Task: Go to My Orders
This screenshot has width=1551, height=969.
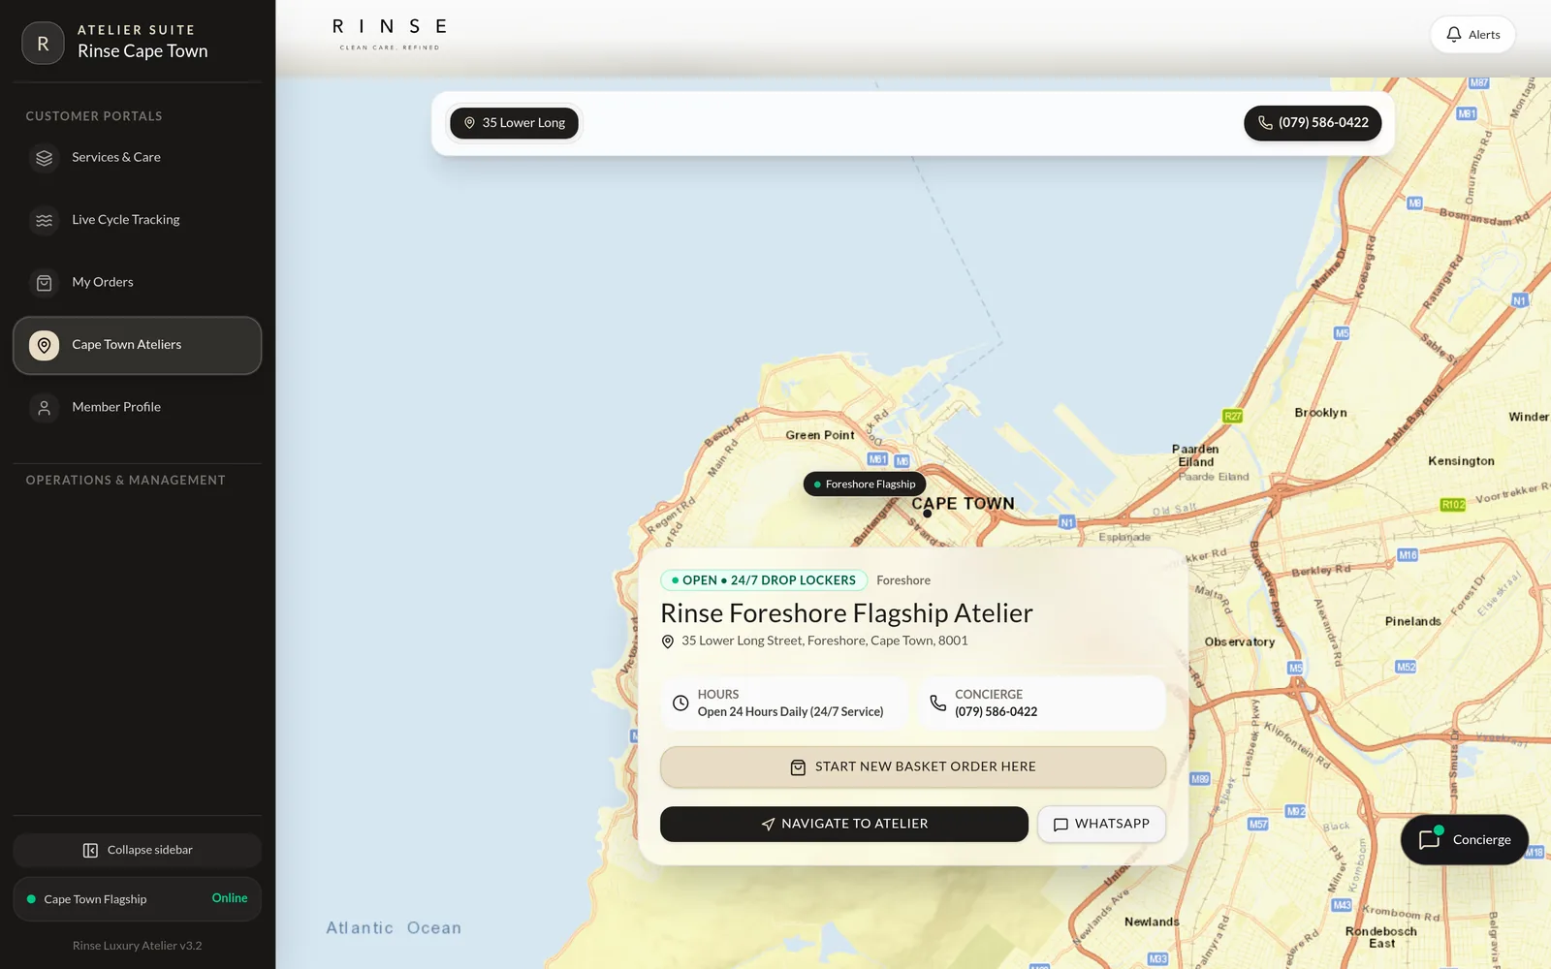Action: 137,282
